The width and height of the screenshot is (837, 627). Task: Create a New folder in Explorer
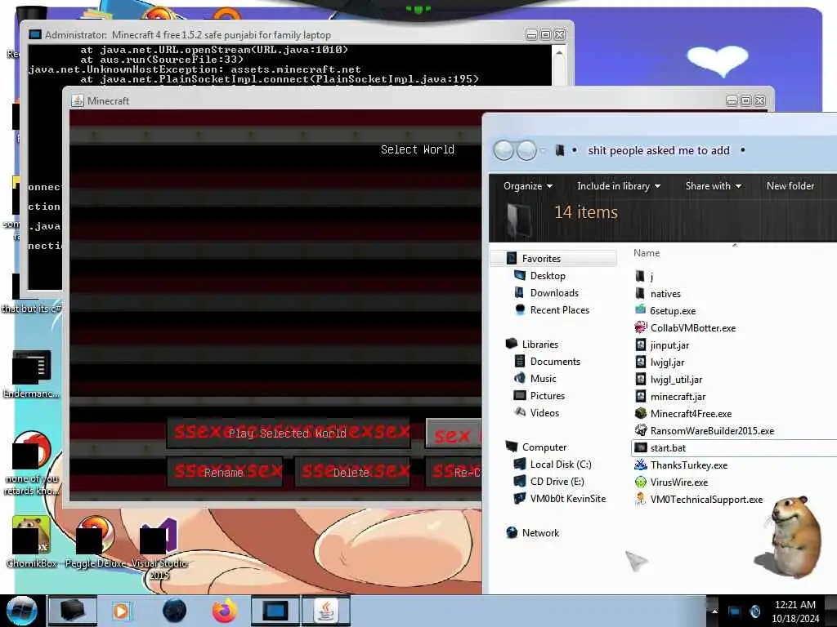pyautogui.click(x=790, y=186)
